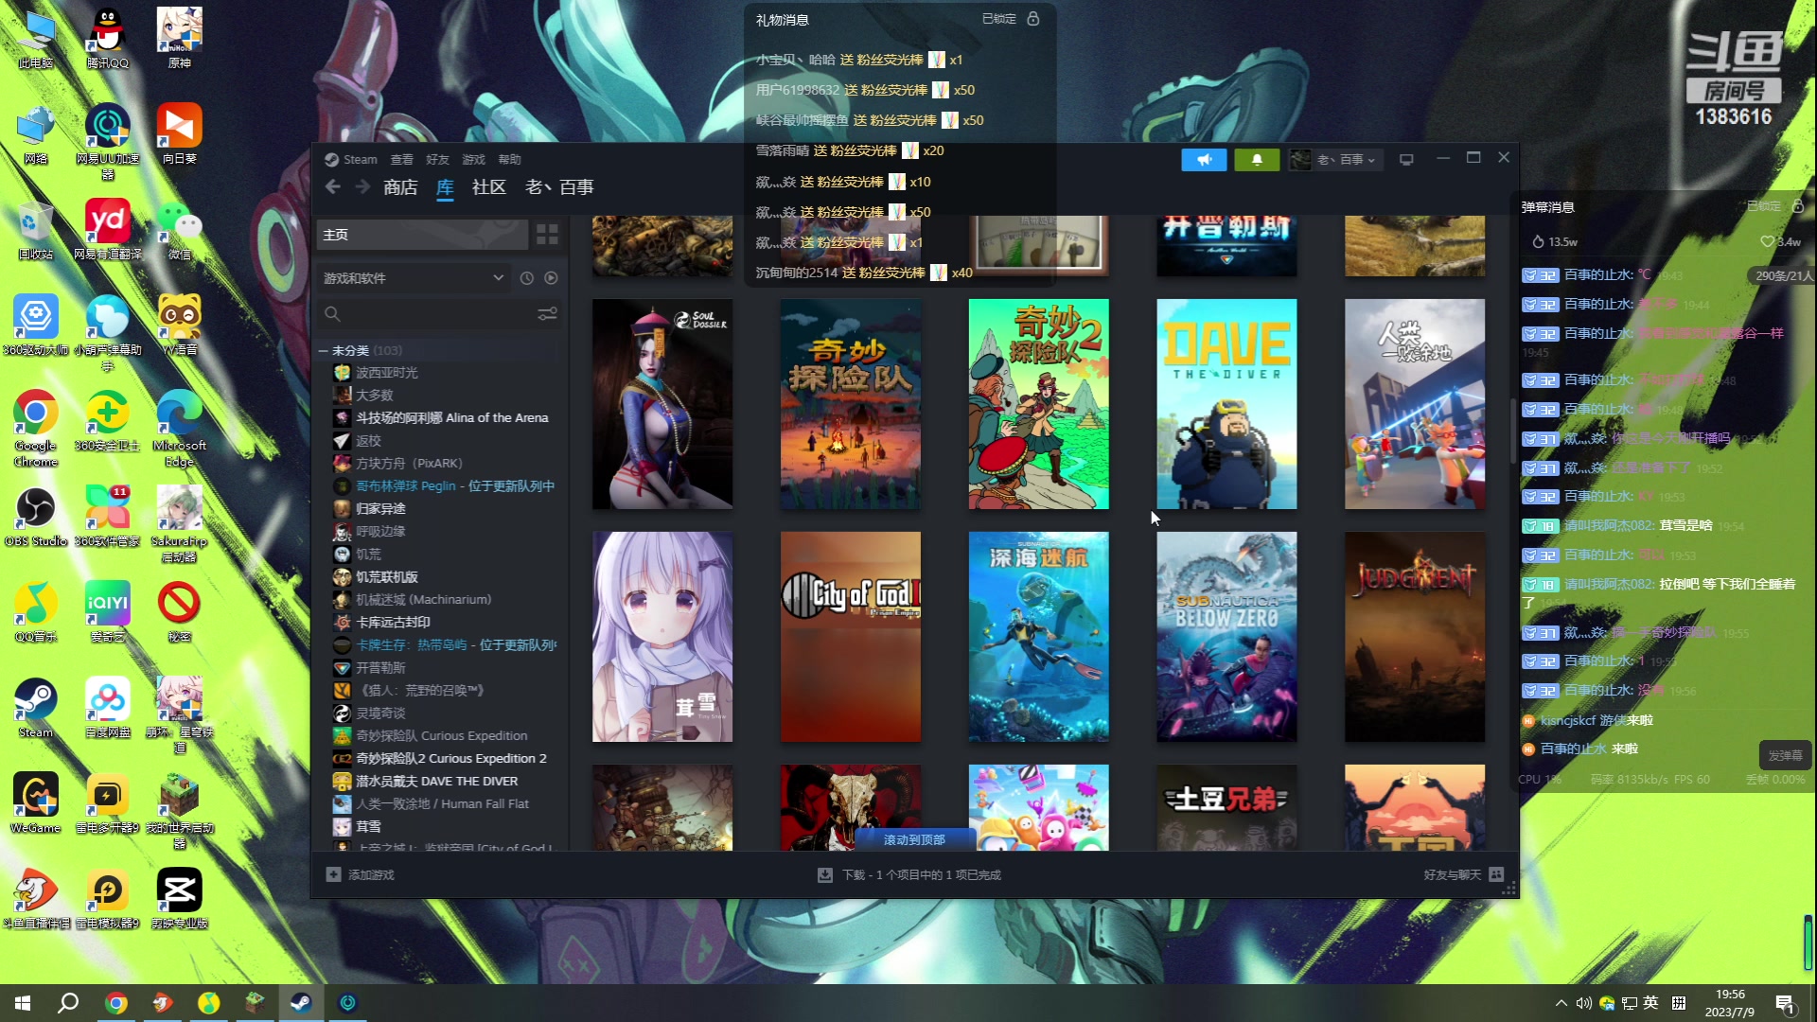
Task: Open the 查看 menu
Action: click(x=402, y=160)
